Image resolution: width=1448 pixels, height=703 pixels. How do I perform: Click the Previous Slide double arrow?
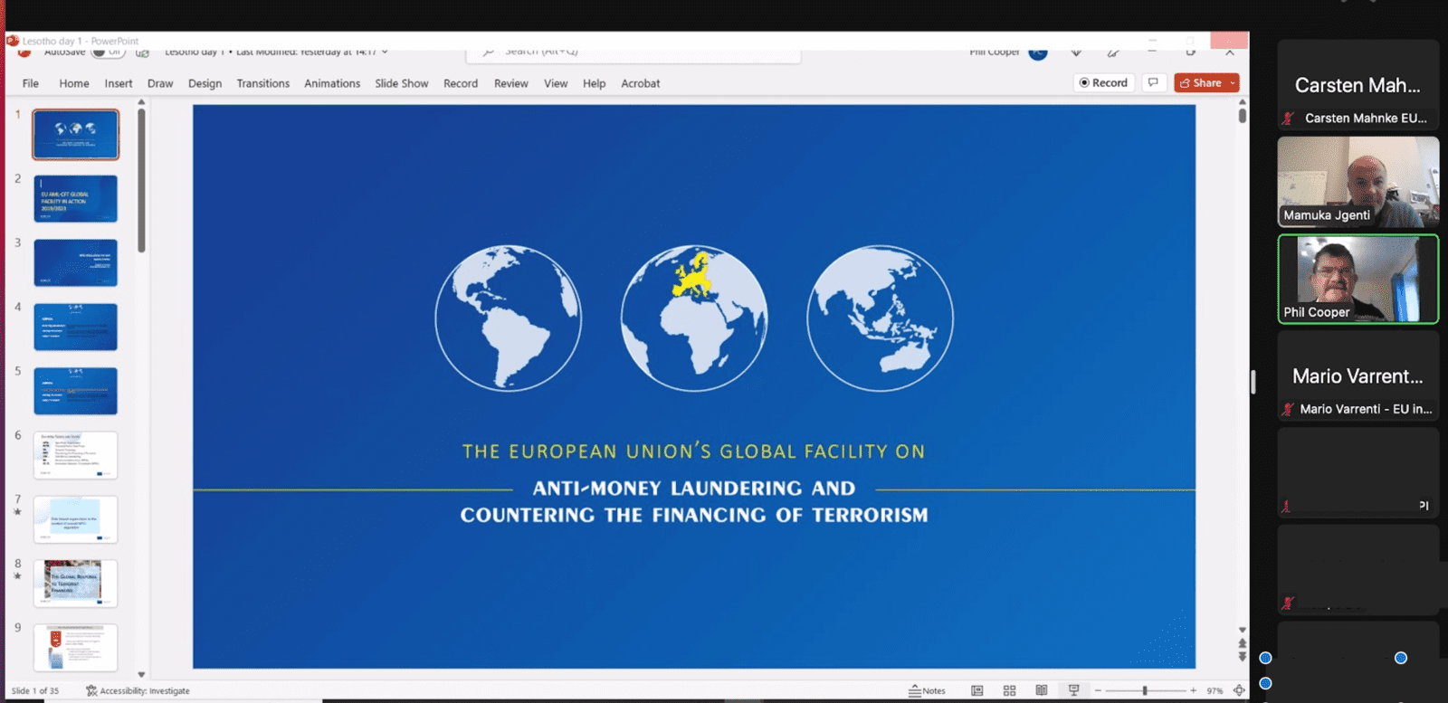[x=1243, y=643]
